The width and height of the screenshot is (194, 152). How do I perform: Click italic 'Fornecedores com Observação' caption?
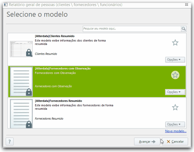point(53,86)
